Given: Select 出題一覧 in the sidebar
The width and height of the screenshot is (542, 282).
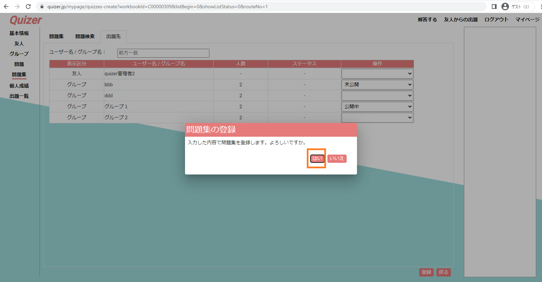Looking at the screenshot, I should tap(19, 96).
